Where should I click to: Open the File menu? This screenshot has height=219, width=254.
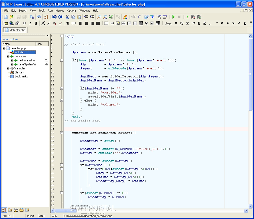coord(6,11)
